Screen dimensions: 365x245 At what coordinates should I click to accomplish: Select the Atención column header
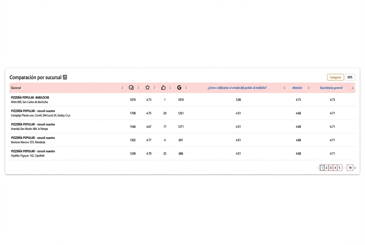[x=297, y=88]
